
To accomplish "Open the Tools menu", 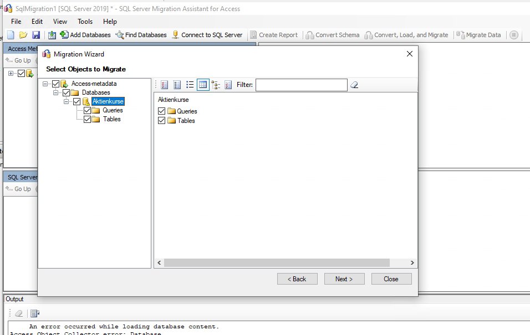I will pos(85,22).
